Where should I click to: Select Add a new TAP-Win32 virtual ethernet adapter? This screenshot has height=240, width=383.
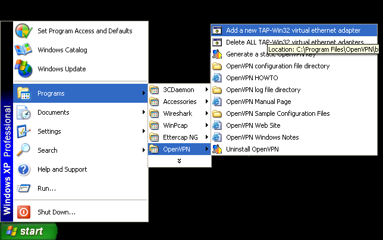294,30
